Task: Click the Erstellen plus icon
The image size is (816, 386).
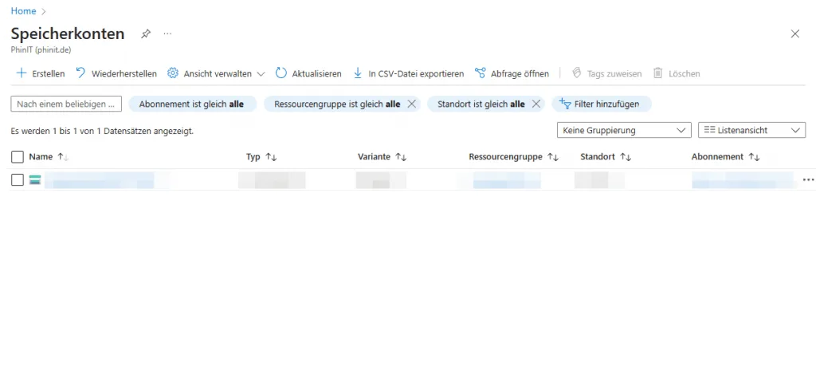Action: click(21, 73)
